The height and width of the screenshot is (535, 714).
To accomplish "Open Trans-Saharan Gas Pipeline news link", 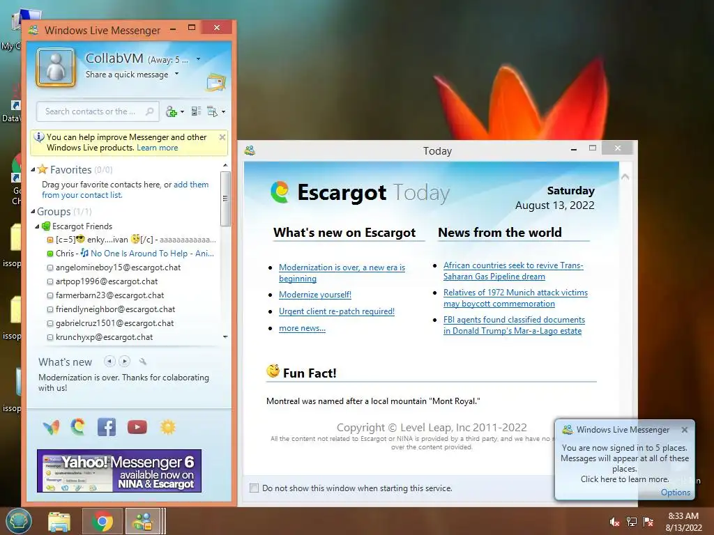I will tap(513, 271).
